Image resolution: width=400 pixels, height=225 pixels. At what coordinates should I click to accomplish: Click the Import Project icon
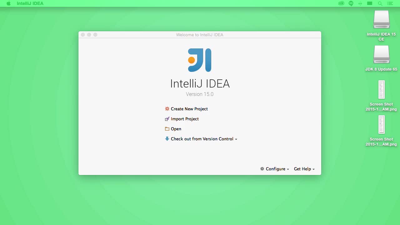coord(167,119)
